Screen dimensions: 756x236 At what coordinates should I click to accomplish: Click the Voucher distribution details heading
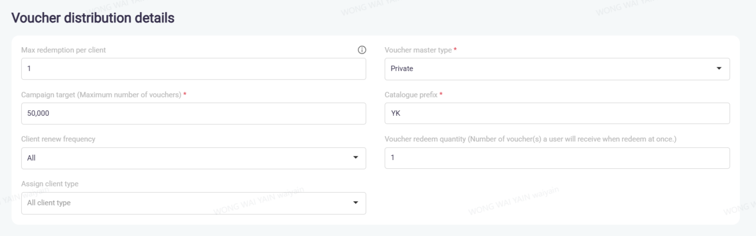point(93,18)
